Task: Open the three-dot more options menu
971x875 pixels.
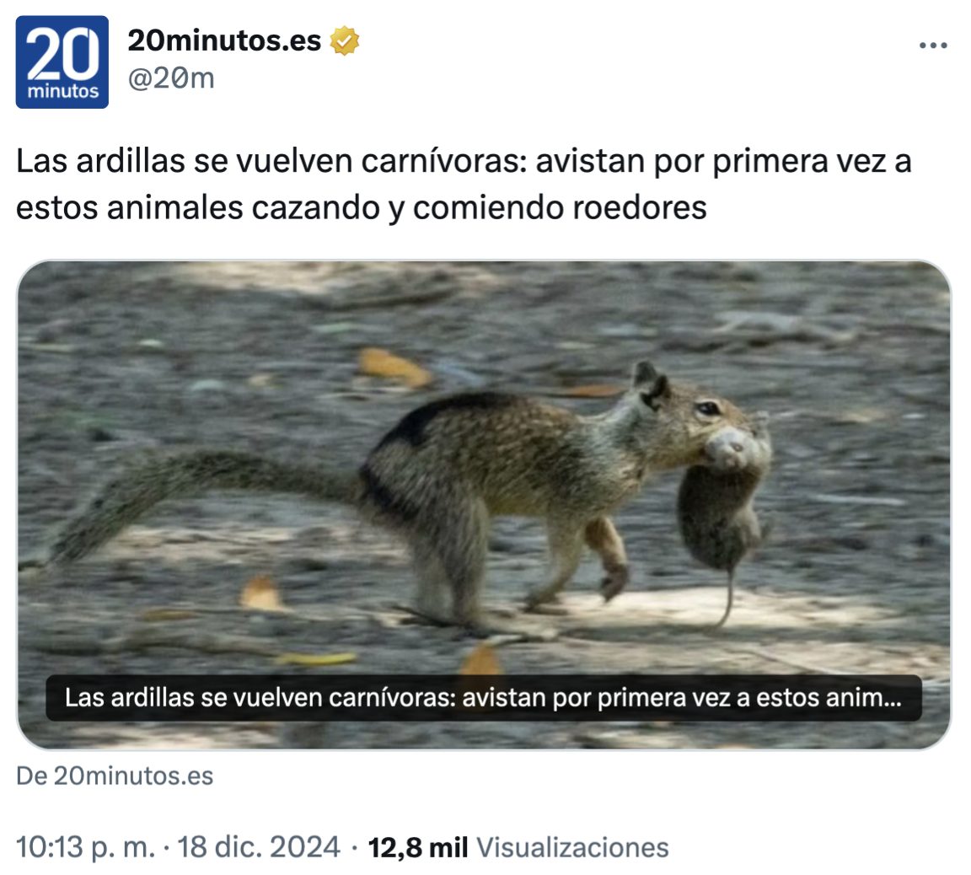Action: point(932,46)
